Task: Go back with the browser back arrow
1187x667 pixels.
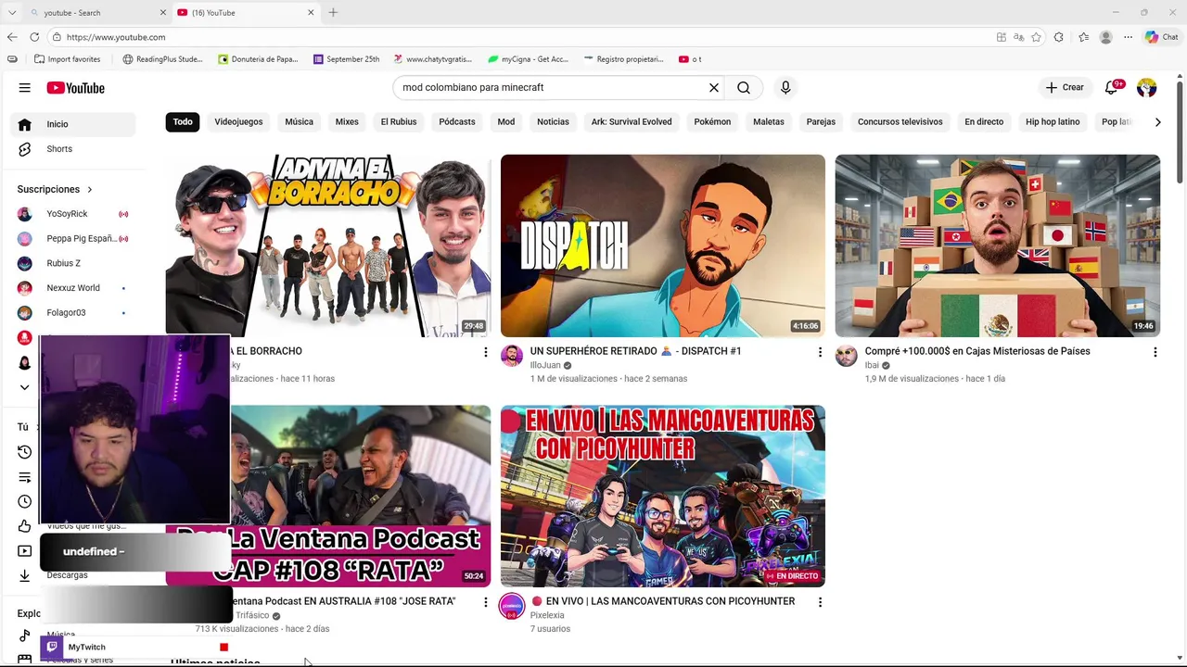Action: (x=12, y=37)
